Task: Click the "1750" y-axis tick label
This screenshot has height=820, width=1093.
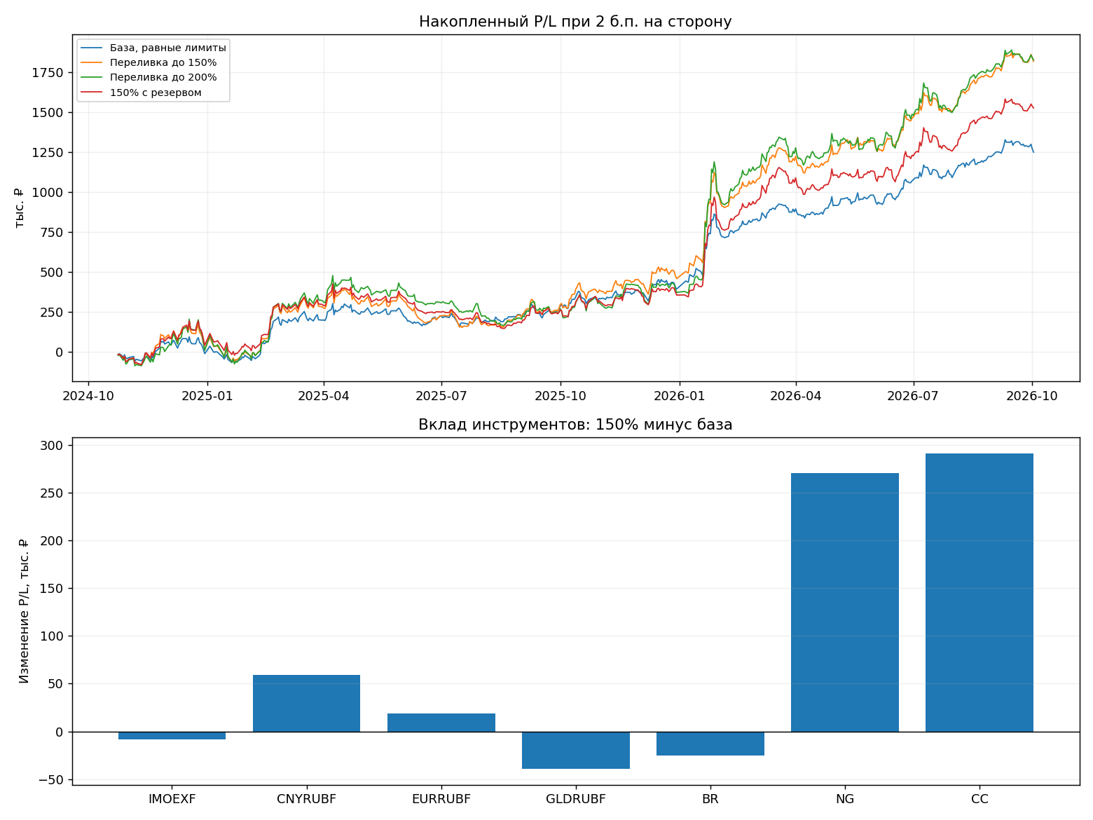Action: point(47,73)
